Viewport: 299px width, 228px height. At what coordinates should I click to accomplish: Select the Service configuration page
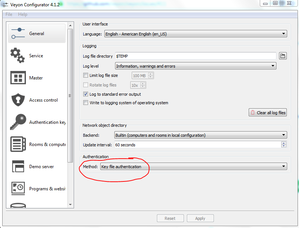coord(36,55)
